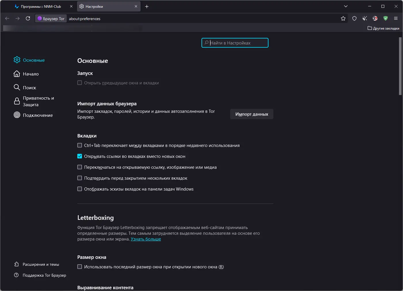The width and height of the screenshot is (403, 291).
Task: Click the New Identity broom icon
Action: coord(365,19)
